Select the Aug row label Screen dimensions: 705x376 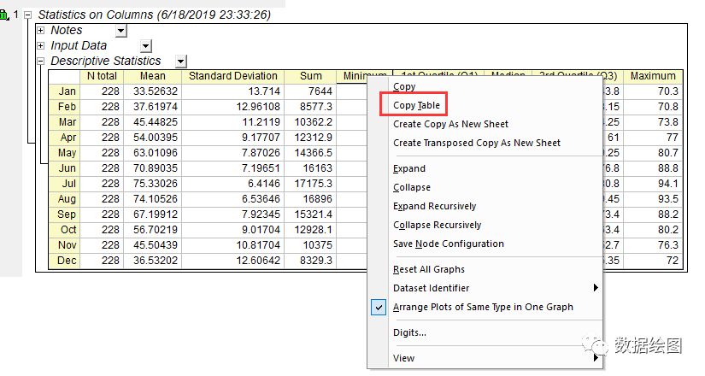64,199
